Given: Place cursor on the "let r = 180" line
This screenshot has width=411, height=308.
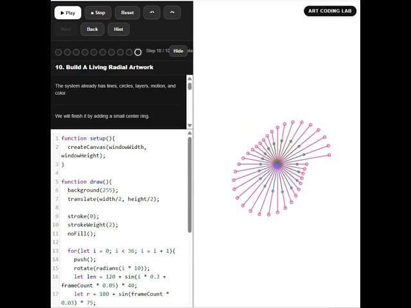Looking at the screenshot, I should tap(115, 298).
